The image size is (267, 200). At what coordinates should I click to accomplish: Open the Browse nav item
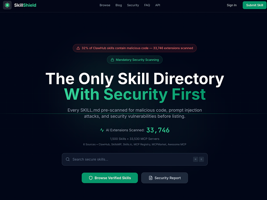tap(105, 5)
